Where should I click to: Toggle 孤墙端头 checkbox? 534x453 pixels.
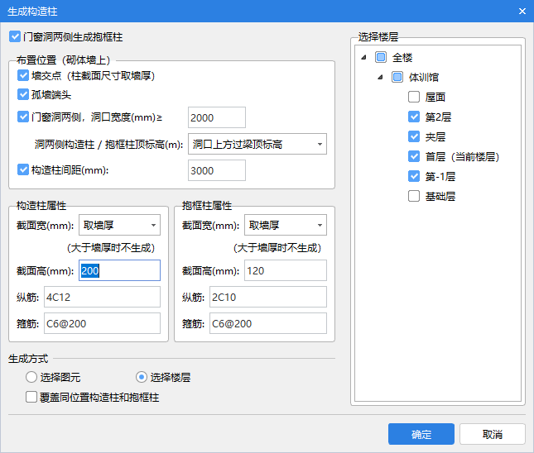[x=23, y=94]
